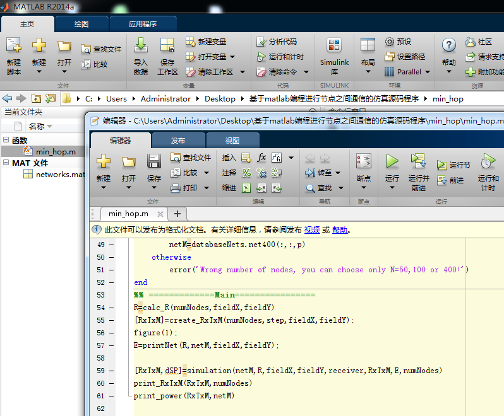Open dropdown under main Open button
504x416 pixels.
[x=64, y=71]
